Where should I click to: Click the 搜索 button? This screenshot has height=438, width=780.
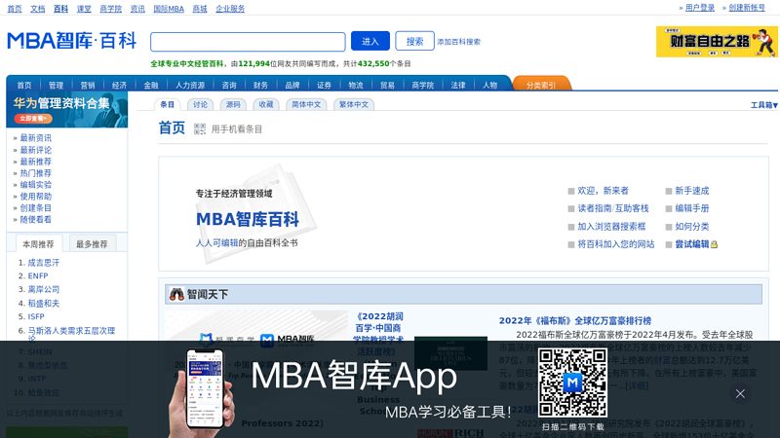(x=414, y=41)
